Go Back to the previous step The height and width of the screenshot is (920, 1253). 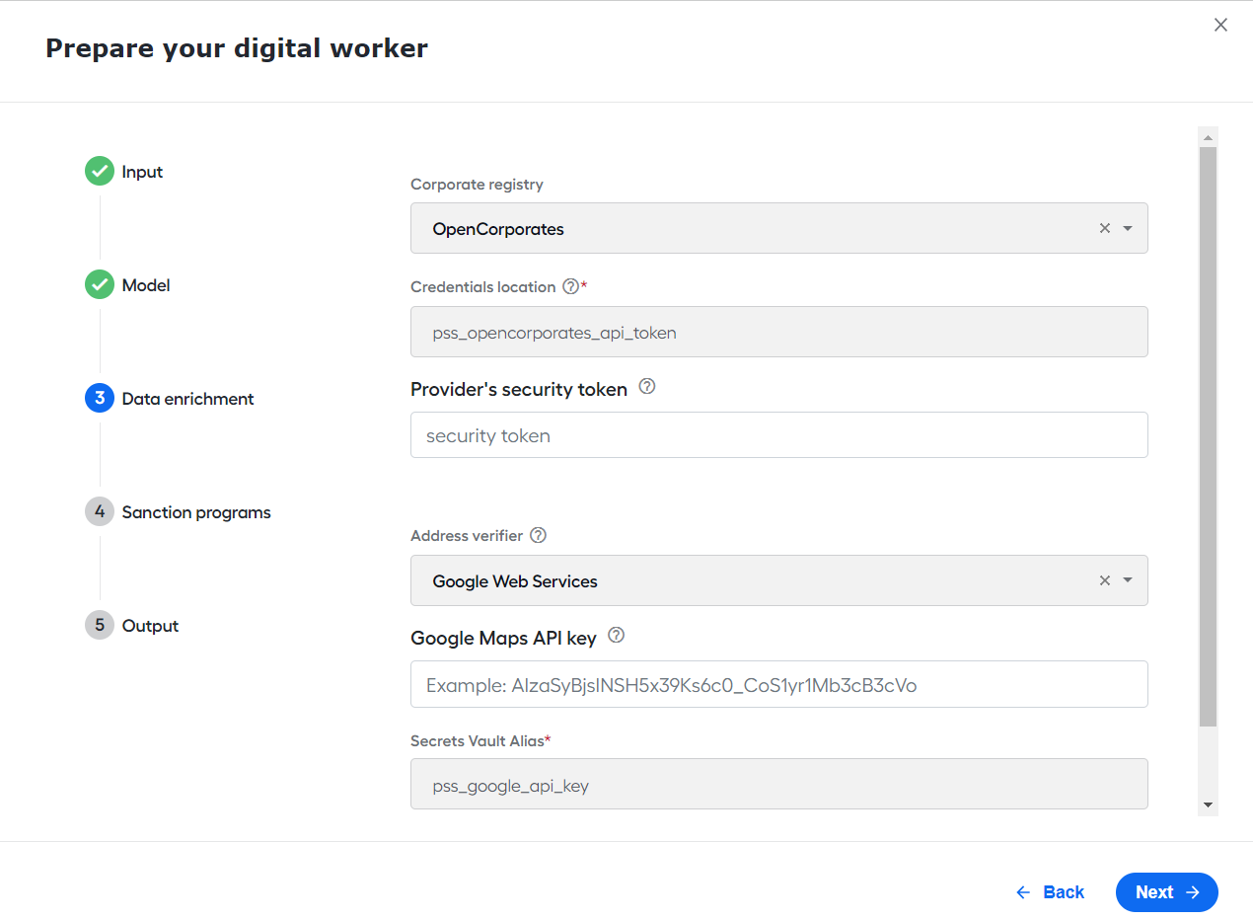pos(1050,892)
